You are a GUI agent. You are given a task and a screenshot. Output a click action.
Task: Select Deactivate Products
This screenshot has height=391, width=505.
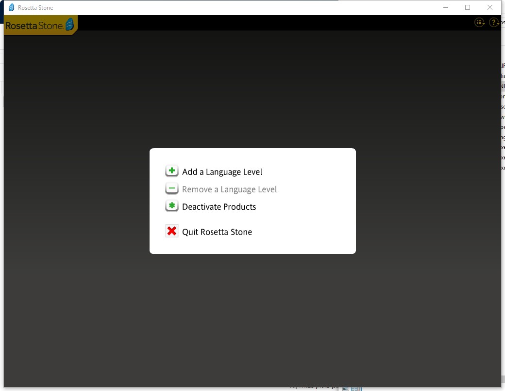219,206
